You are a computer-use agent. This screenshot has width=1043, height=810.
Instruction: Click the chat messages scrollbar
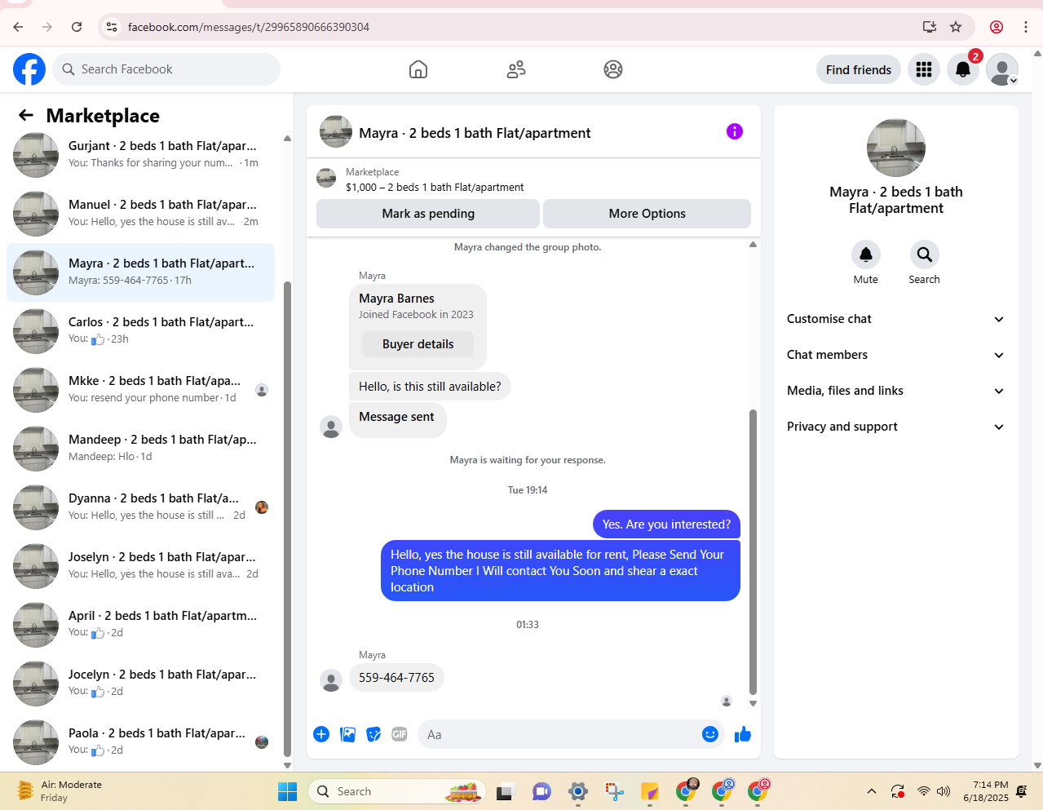coord(753,551)
